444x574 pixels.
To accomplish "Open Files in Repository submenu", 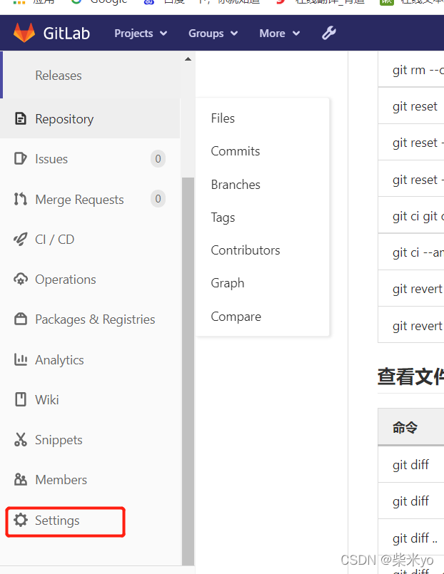I will click(223, 118).
